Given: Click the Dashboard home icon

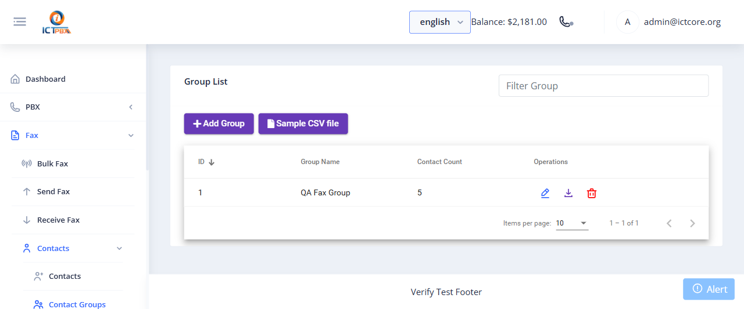Looking at the screenshot, I should [x=15, y=79].
